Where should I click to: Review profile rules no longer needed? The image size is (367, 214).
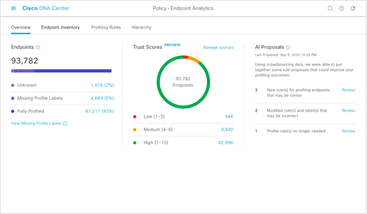click(348, 131)
